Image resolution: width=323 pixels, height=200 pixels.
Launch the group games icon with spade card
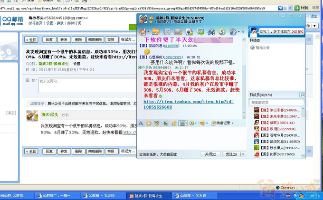(189, 32)
